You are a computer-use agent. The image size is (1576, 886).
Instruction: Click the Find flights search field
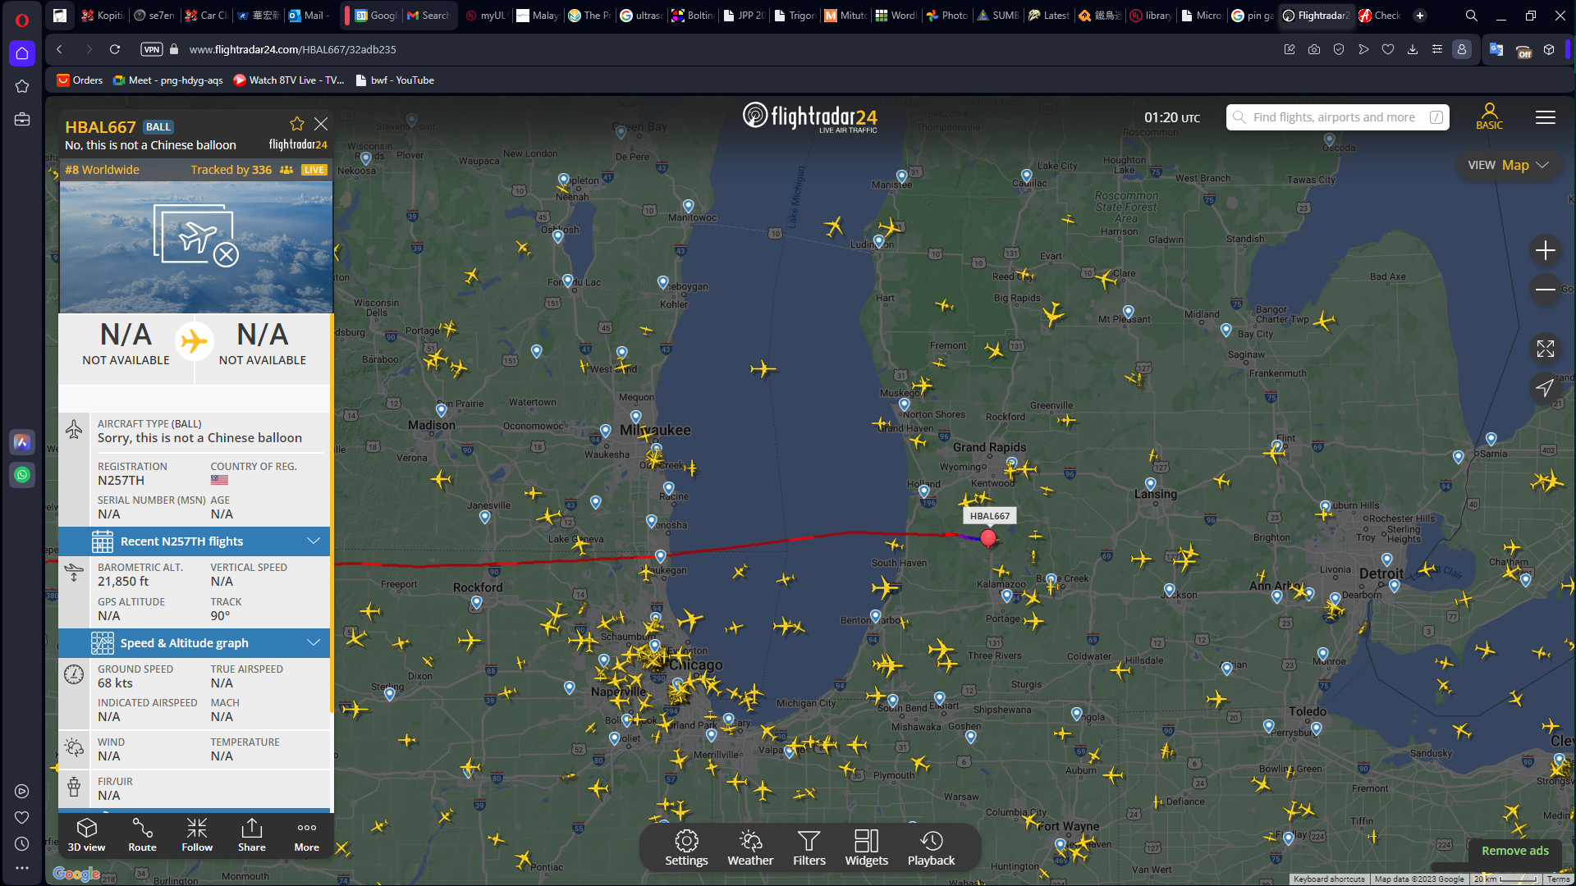click(1338, 117)
